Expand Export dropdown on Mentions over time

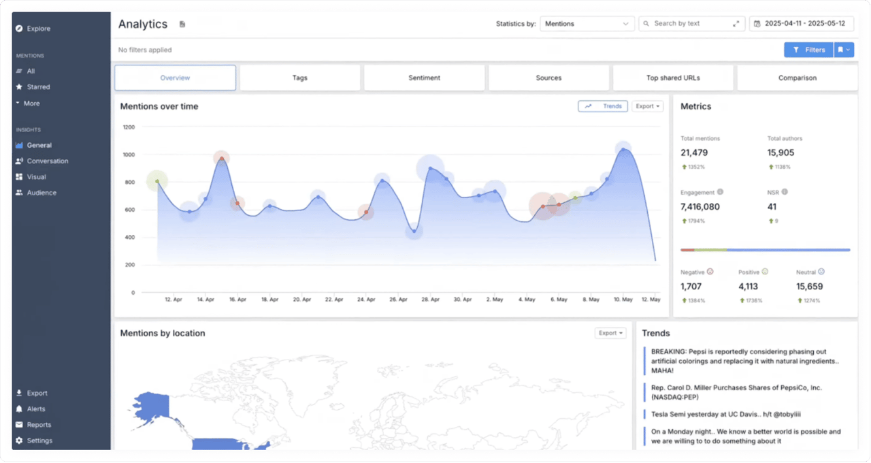coord(647,106)
